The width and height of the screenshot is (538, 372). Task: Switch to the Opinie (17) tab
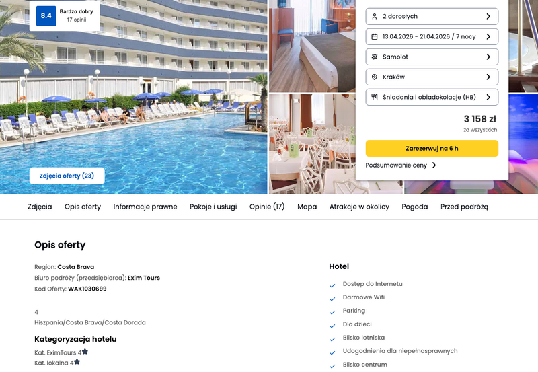pos(267,207)
